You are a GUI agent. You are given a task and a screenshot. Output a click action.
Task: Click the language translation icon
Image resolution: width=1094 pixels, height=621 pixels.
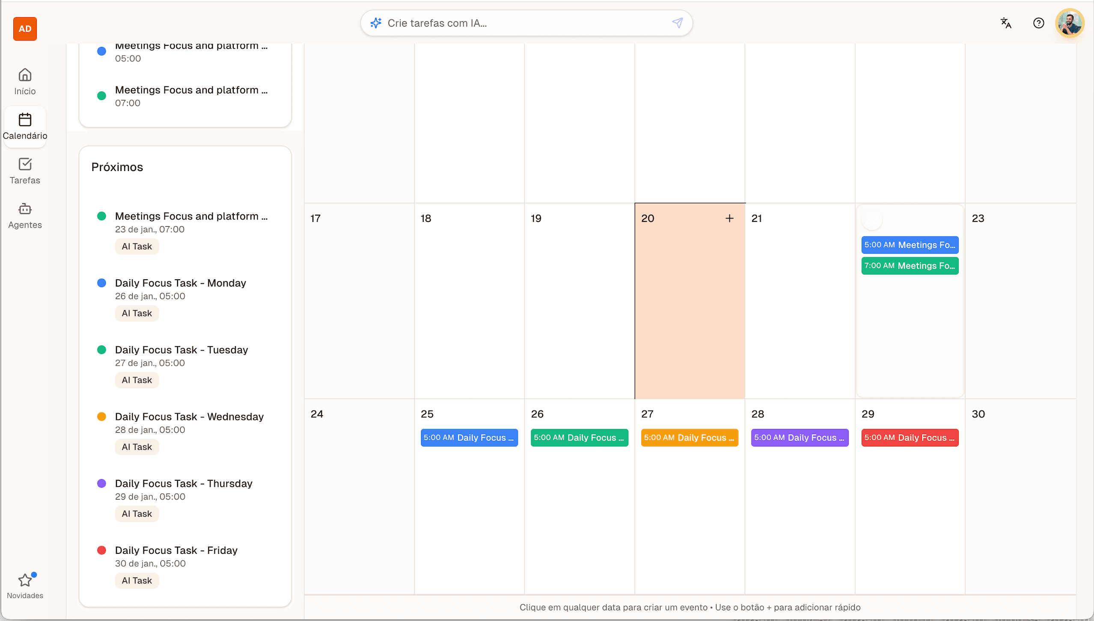[1005, 23]
